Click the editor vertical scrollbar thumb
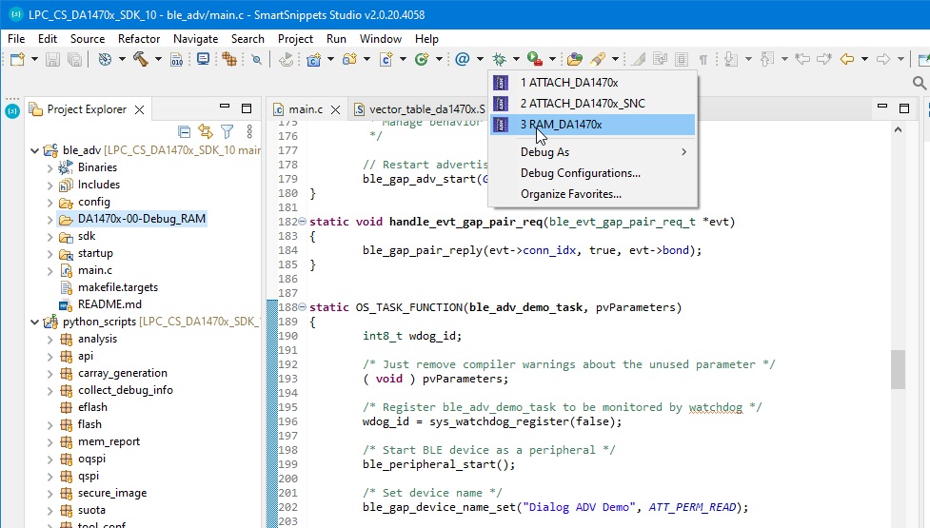Screen dimensions: 930x528 click(898, 369)
